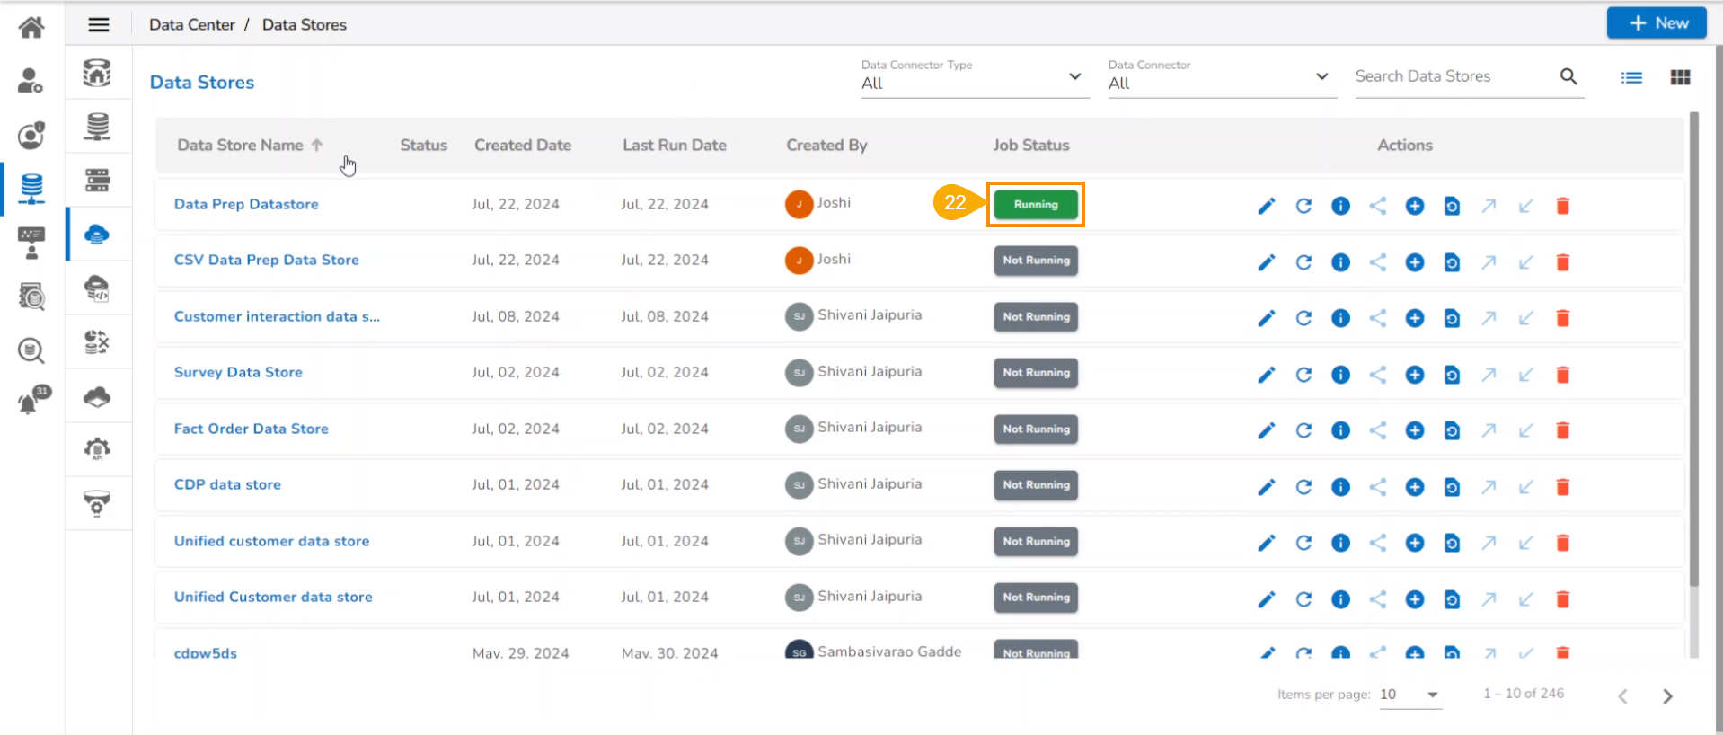Screen dimensions: 1723x735
Task: Open the Survey Data Store link
Action: click(238, 372)
